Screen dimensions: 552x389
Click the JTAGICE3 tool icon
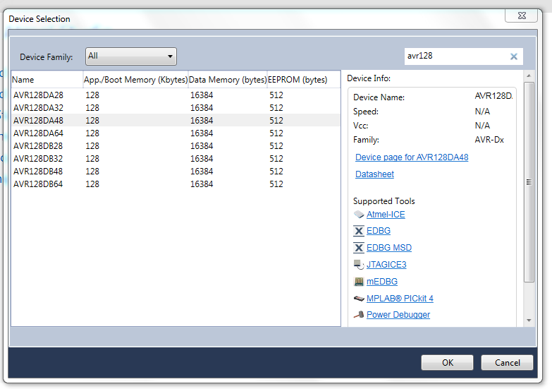click(x=359, y=265)
